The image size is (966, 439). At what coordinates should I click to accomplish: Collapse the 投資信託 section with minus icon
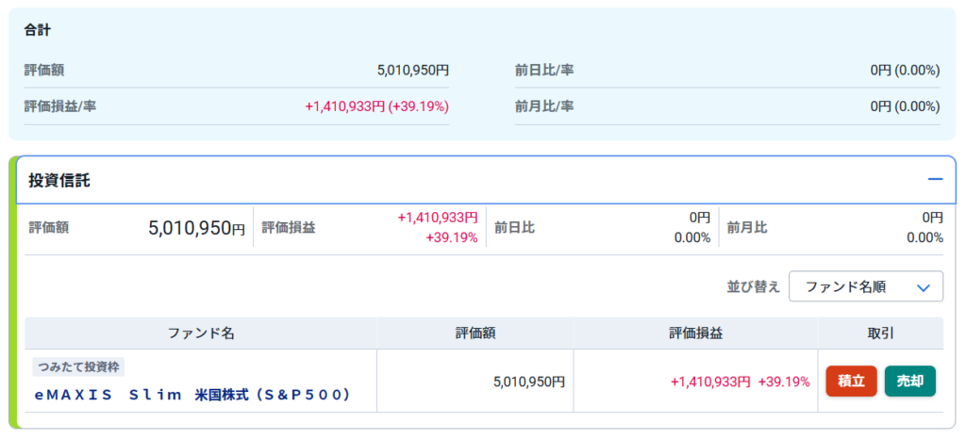pos(935,179)
